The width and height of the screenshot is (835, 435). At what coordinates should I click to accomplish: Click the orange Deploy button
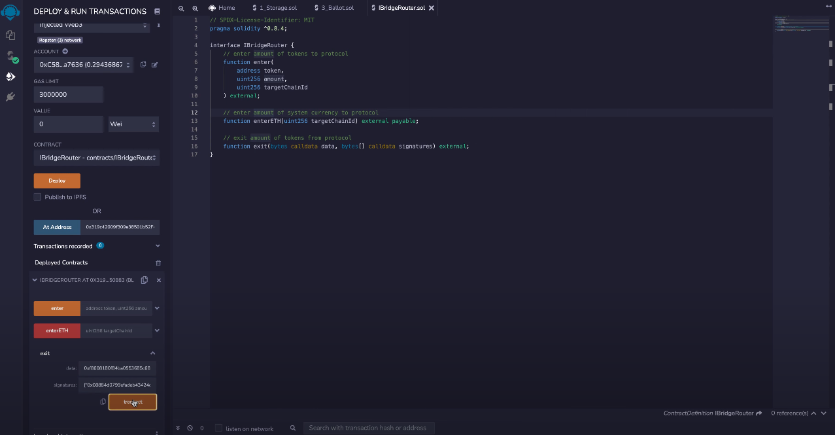tap(57, 181)
